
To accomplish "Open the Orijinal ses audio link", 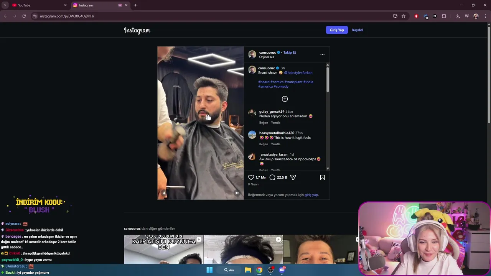I will click(267, 57).
